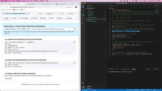
Task: Click the split editor icon in VS Code
Action: (158, 6)
